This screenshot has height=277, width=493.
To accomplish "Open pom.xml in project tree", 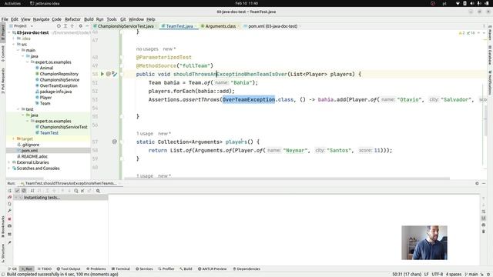I will [x=29, y=151].
